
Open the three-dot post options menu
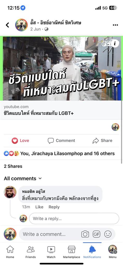pyautogui.click(x=115, y=25)
